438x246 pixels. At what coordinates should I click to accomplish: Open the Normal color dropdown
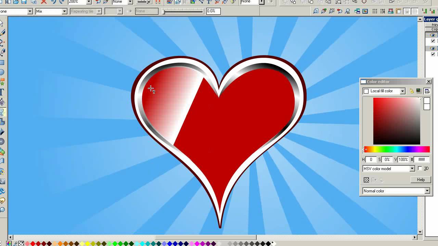coord(427,191)
